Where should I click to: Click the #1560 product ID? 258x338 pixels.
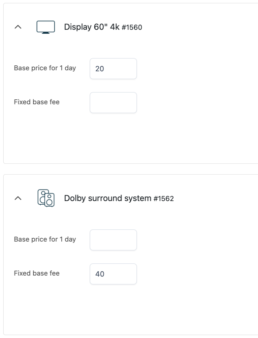click(x=132, y=27)
